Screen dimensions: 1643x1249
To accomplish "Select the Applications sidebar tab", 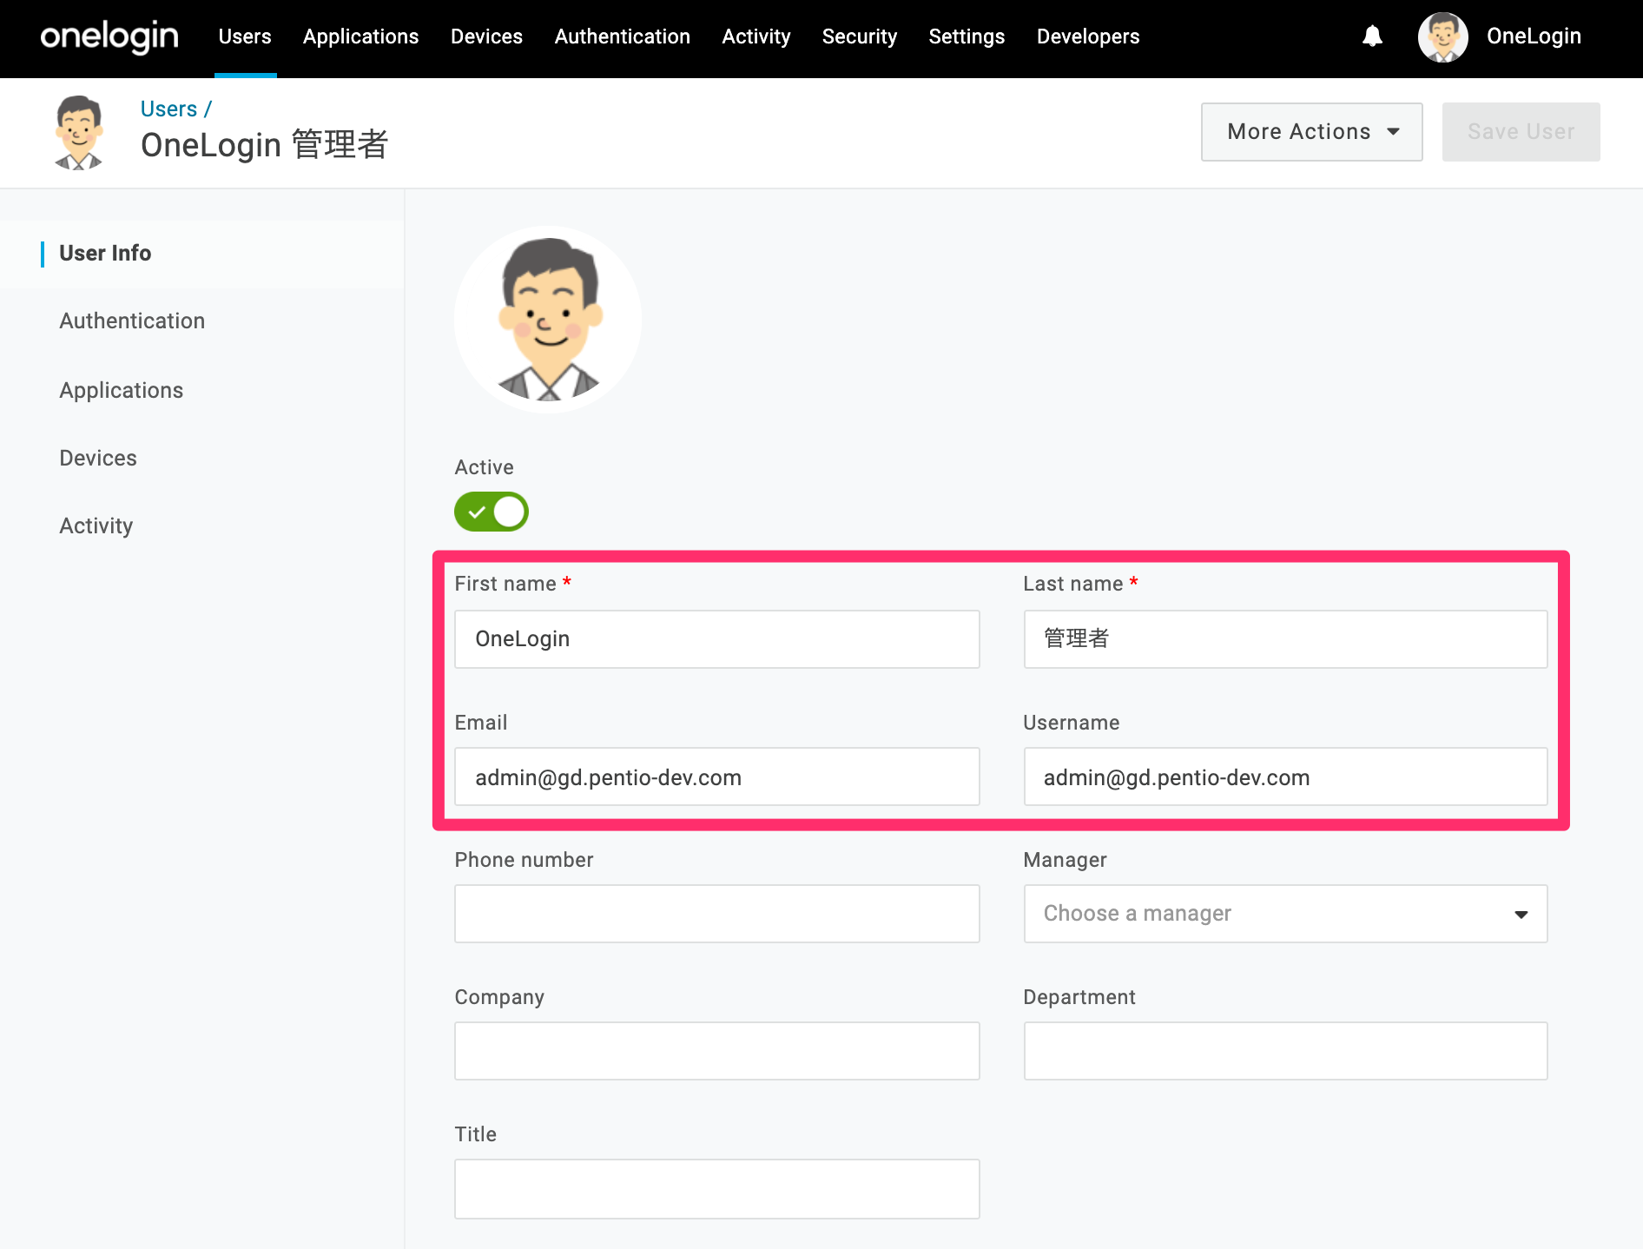I will pyautogui.click(x=122, y=391).
